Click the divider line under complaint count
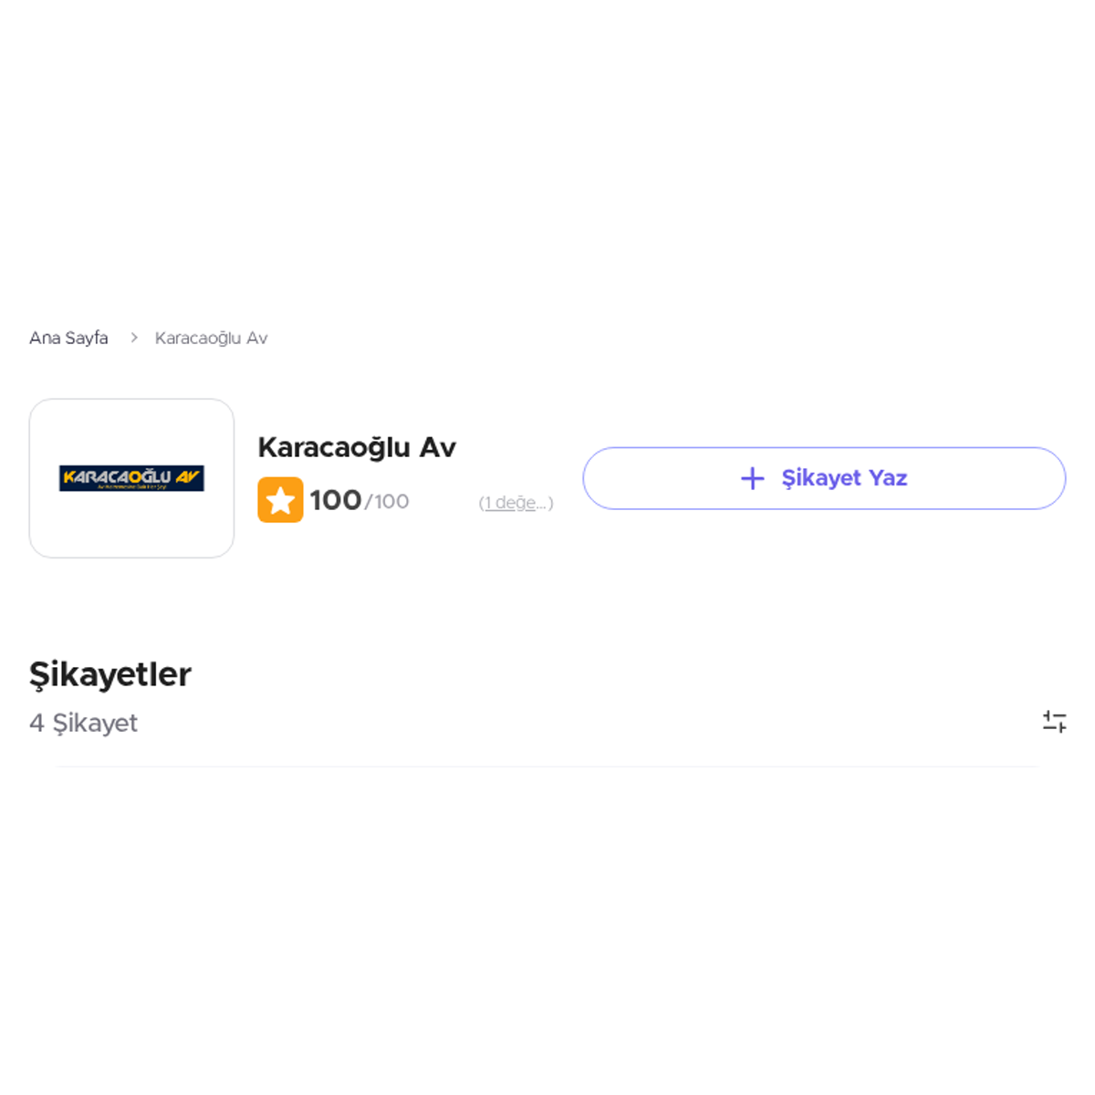This screenshot has width=1095, height=1095. point(547,766)
